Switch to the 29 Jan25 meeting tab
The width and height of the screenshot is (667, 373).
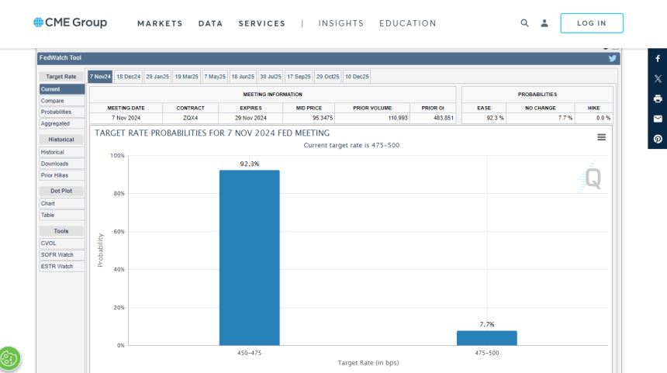pyautogui.click(x=157, y=77)
